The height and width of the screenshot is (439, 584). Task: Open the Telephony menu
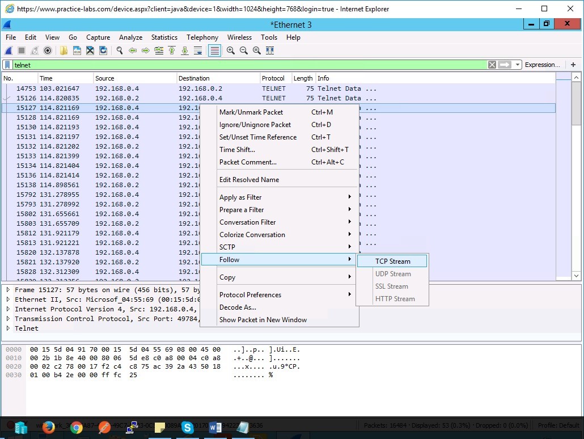point(202,37)
